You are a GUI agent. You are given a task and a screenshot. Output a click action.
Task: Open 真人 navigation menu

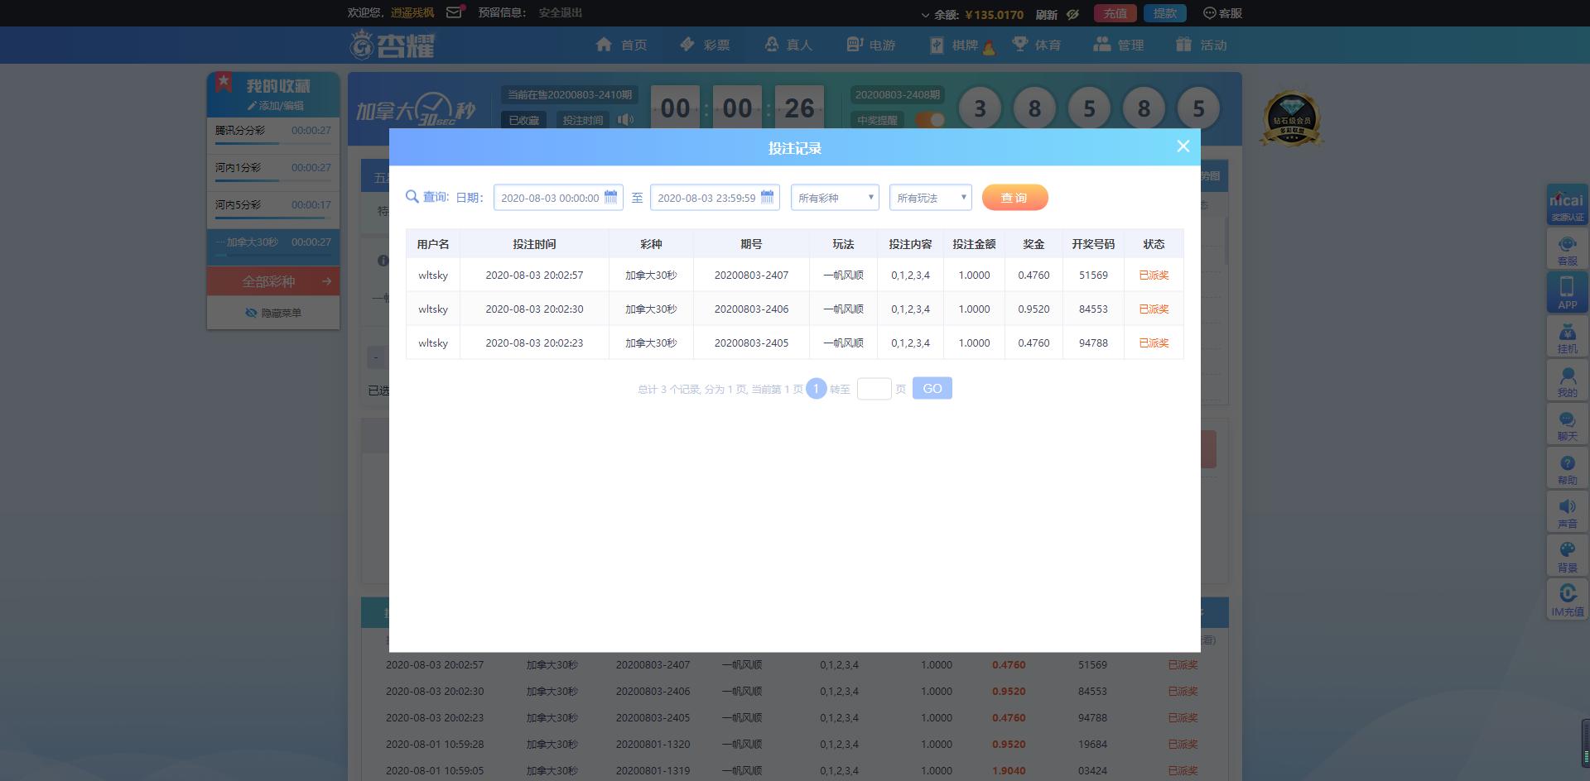788,45
